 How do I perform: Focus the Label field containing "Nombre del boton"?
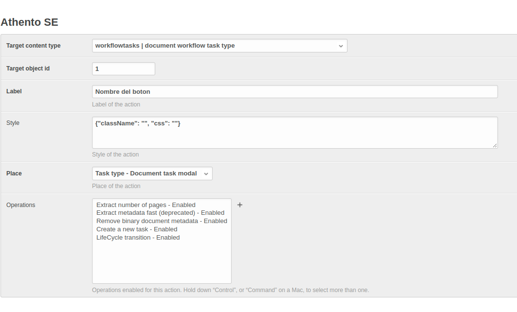pos(295,92)
